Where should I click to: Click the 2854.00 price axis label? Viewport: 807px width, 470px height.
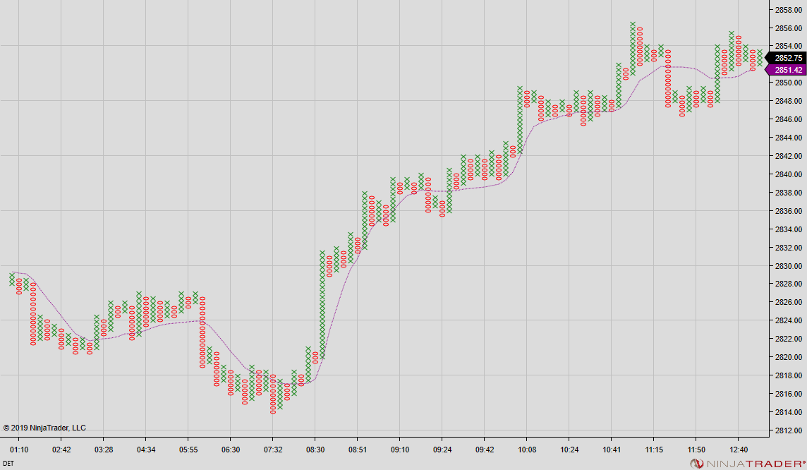(789, 47)
